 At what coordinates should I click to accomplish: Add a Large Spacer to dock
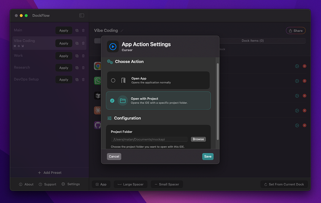131,184
